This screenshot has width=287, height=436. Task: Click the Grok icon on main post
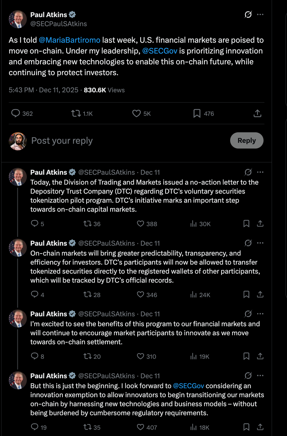tap(248, 14)
